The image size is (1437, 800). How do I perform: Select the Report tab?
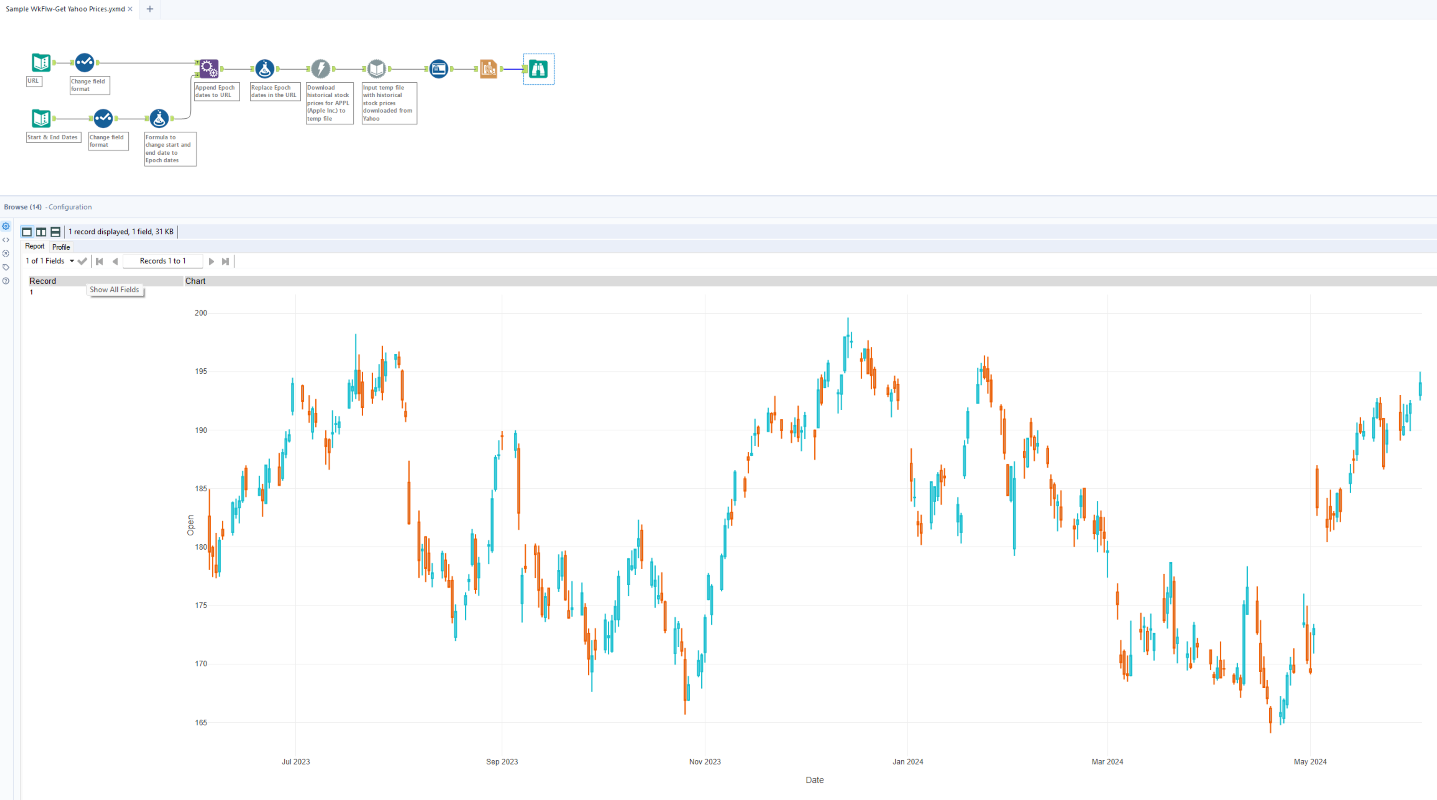click(x=34, y=246)
